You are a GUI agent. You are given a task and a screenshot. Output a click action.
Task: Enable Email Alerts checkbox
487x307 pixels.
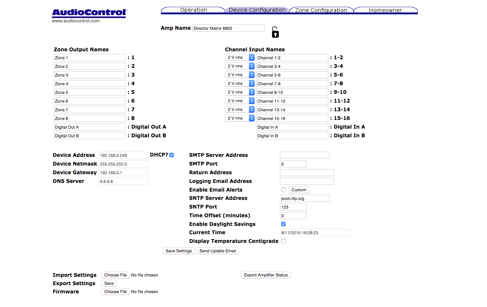[x=283, y=190]
